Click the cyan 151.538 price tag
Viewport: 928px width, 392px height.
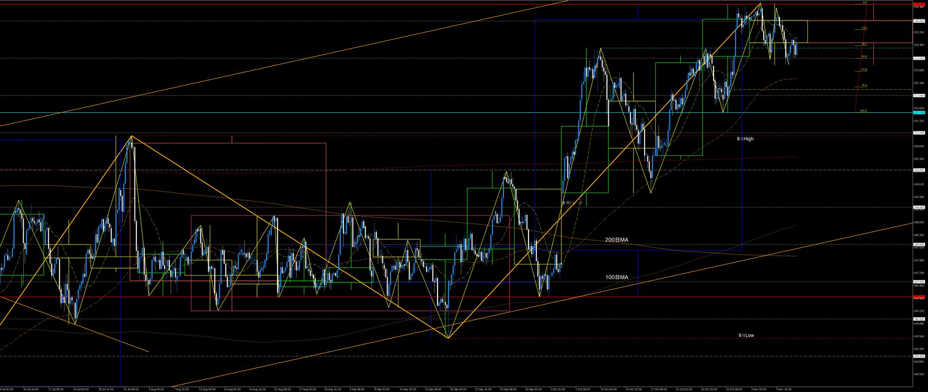point(919,113)
